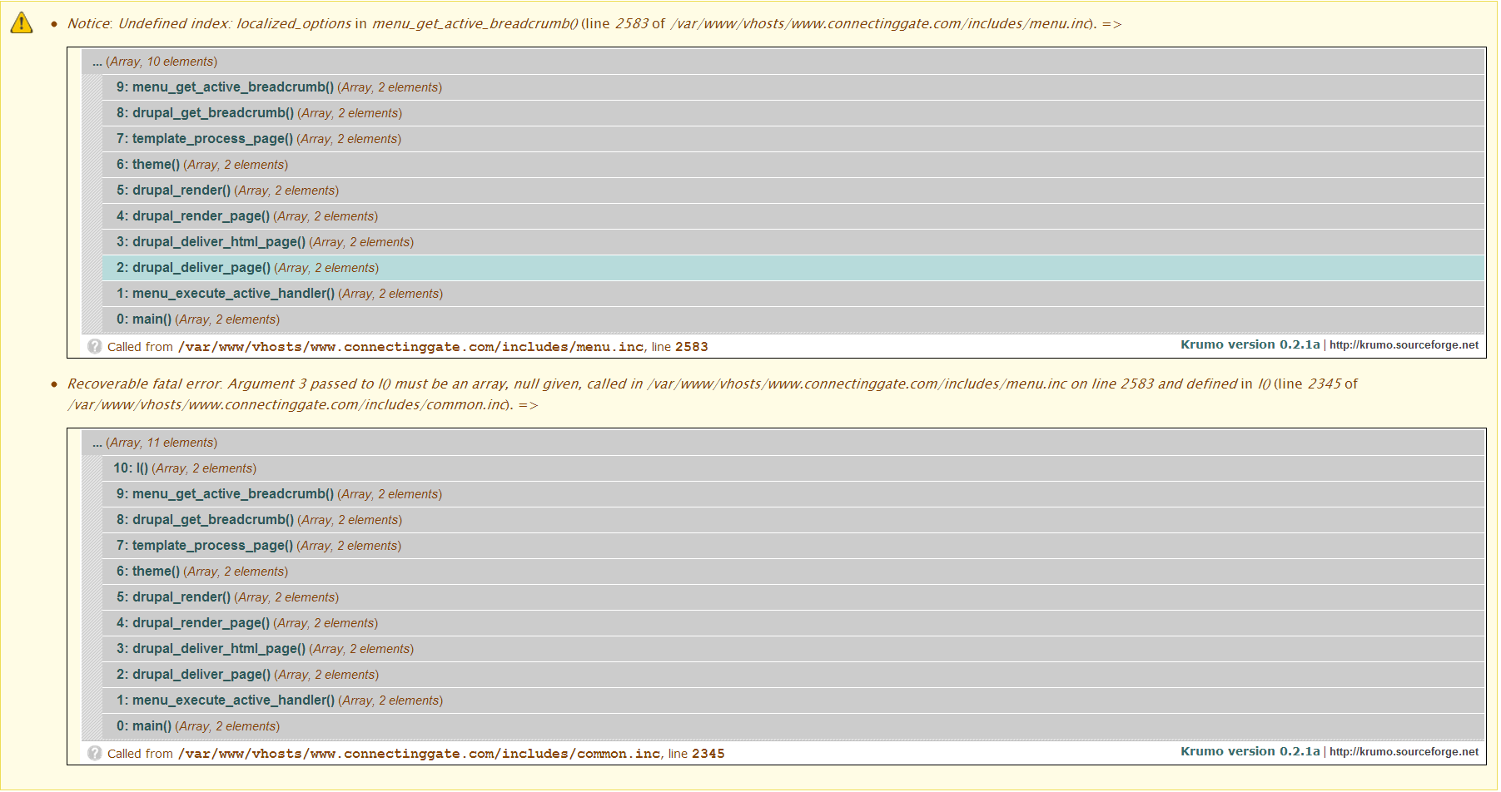The width and height of the screenshot is (1501, 792).
Task: Click the 'Called from' menu.inc line 2583 text
Action: pos(407,347)
